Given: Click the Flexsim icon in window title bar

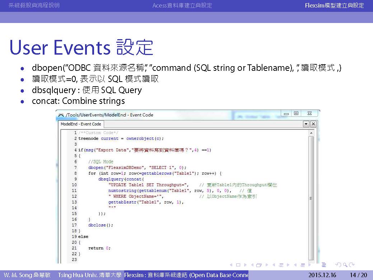Looking at the screenshot, I should tap(61, 115).
